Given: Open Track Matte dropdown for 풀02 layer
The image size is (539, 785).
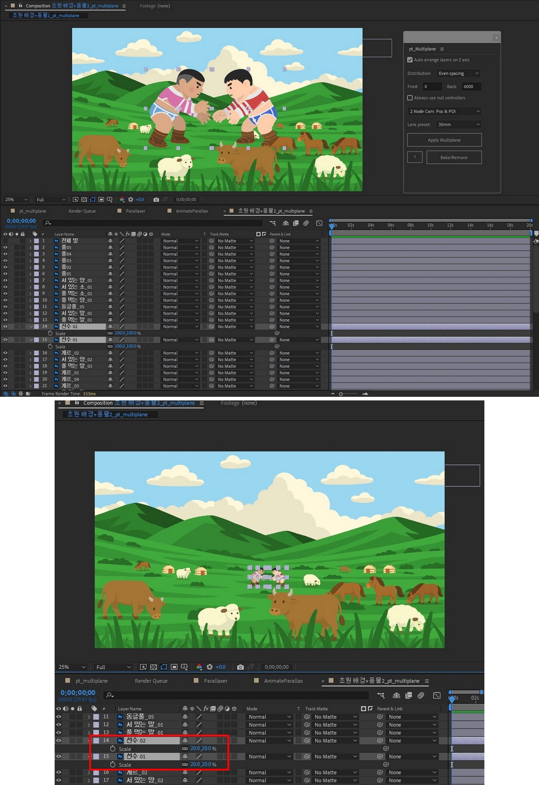Looking at the screenshot, I should (x=235, y=267).
